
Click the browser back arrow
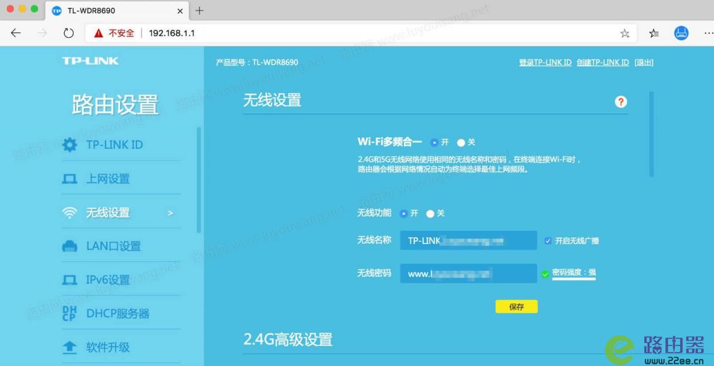coord(16,33)
